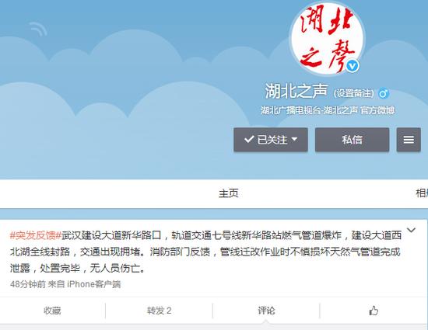Click the 湖北之声 profile avatar

[328, 38]
